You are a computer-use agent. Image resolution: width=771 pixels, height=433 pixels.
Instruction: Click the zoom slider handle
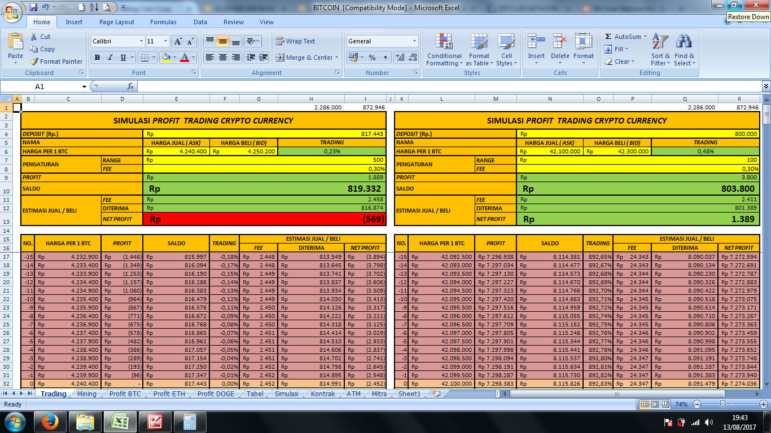click(722, 404)
